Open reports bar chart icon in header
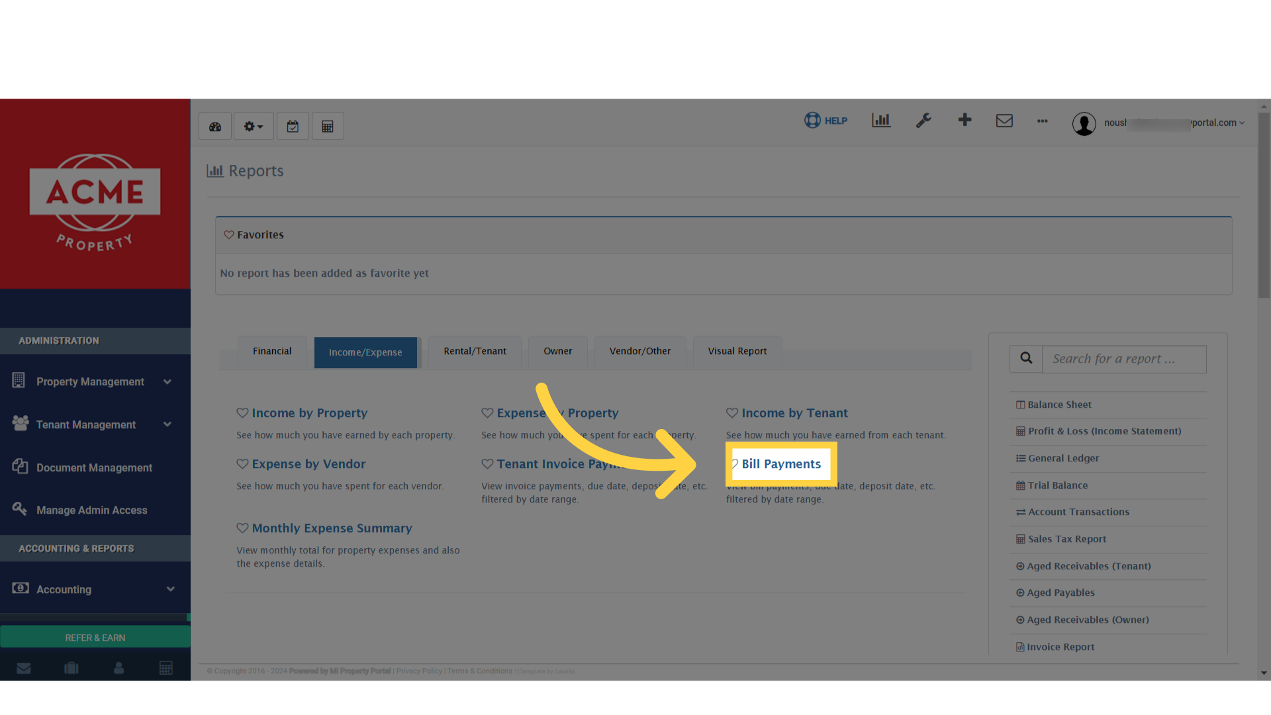 click(x=881, y=120)
